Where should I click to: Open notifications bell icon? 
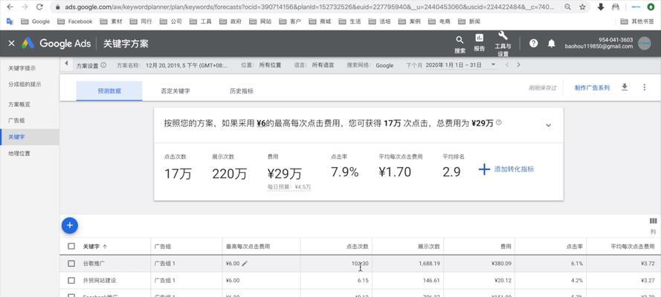(552, 43)
